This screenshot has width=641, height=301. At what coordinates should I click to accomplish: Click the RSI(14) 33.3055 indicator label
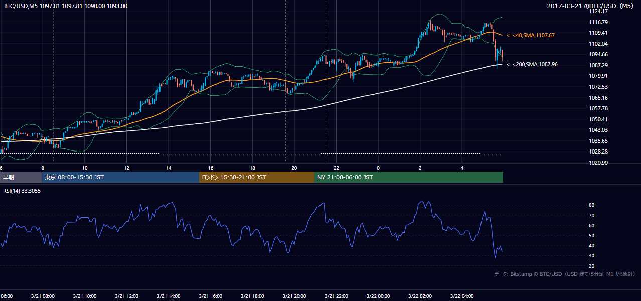[x=22, y=191]
